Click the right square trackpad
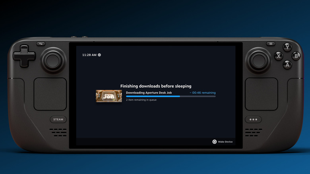The image size is (310, 174). tap(262, 94)
